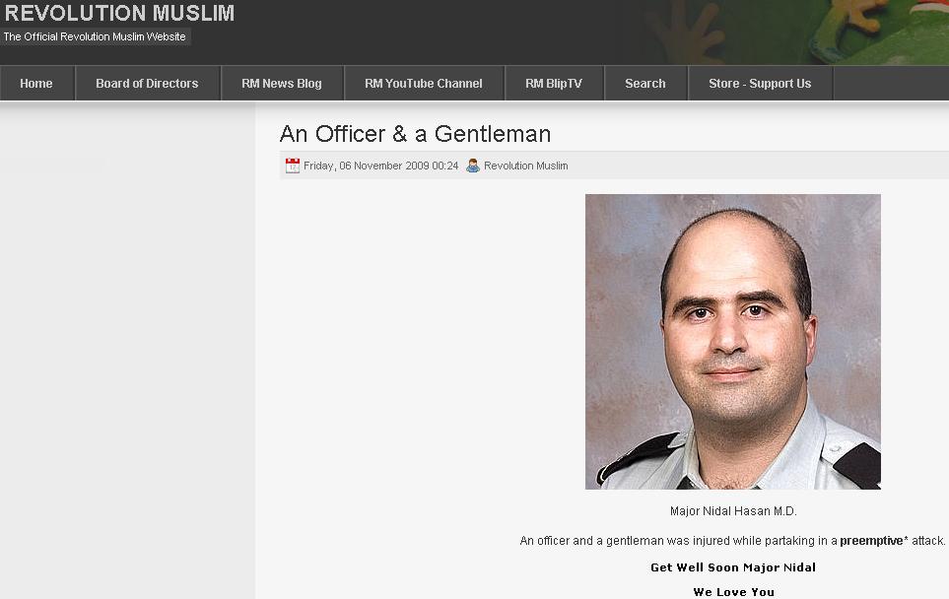Click the calendar icon beside the post date
949x599 pixels.
[x=293, y=166]
